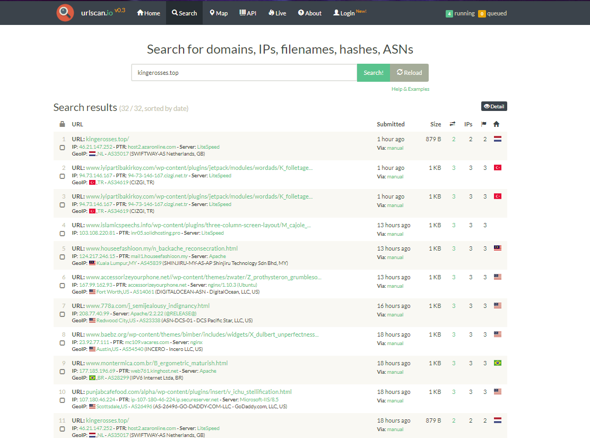Open the Live page in navbar
This screenshot has height=438, width=590.
(x=277, y=13)
